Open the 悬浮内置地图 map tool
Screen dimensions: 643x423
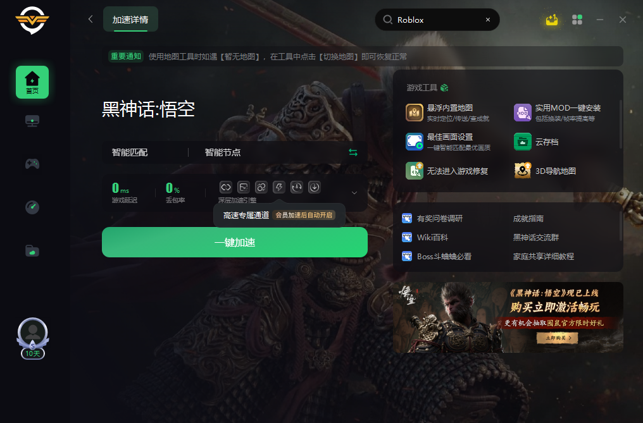click(x=448, y=113)
